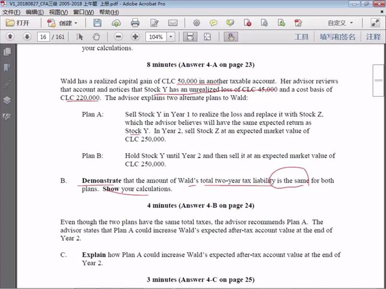Click the edit text pencil icon
Image resolution: width=386 pixels, height=289 pixels.
[154, 23]
